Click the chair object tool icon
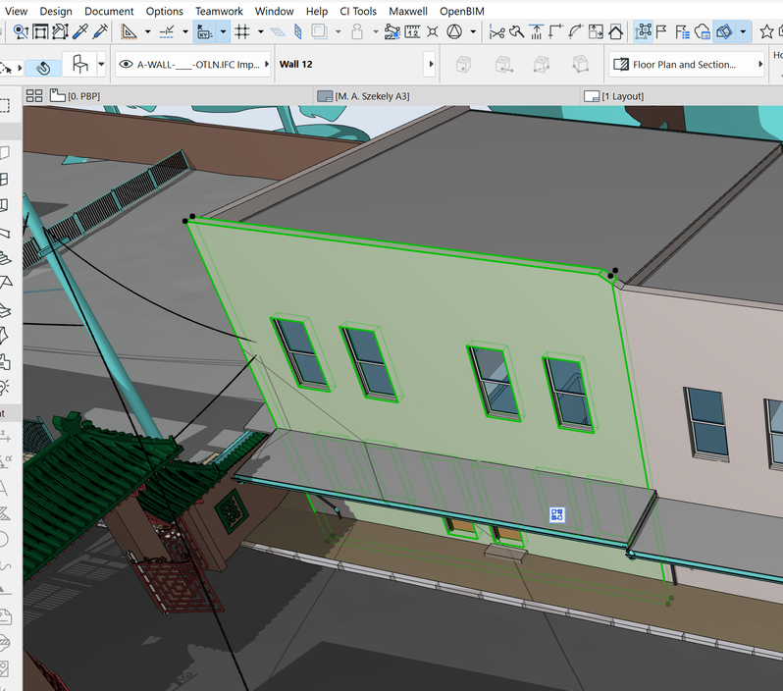 coord(80,66)
